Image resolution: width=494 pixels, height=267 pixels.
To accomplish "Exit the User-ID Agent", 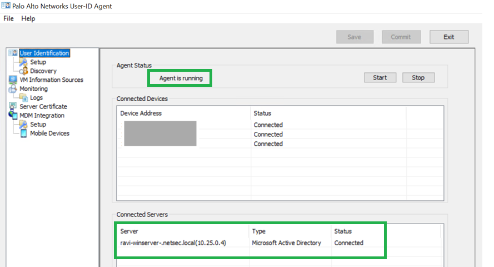I will tap(448, 37).
